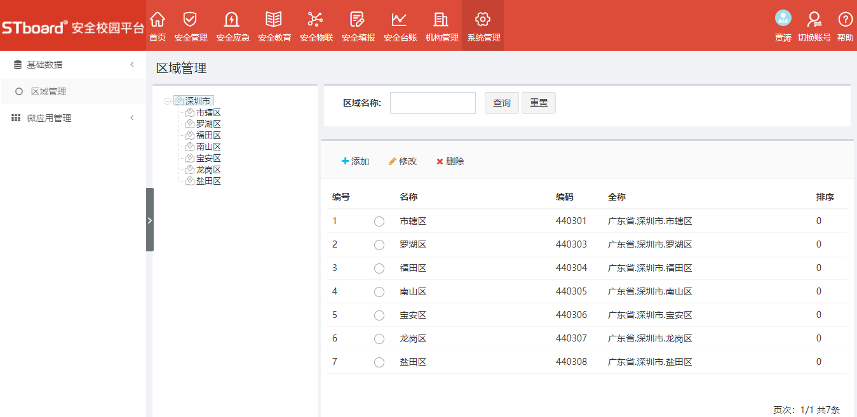857x417 pixels.
Task: Click the 修改 edit button
Action: point(403,161)
